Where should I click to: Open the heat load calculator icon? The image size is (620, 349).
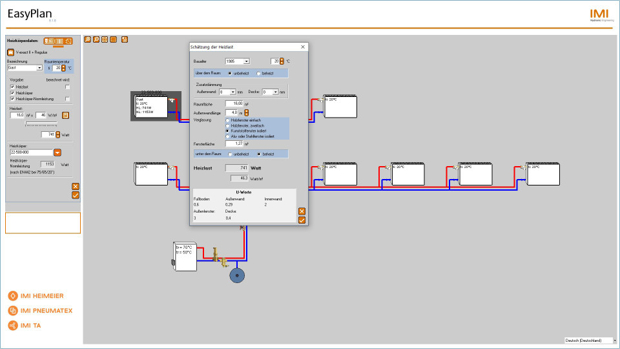point(65,115)
